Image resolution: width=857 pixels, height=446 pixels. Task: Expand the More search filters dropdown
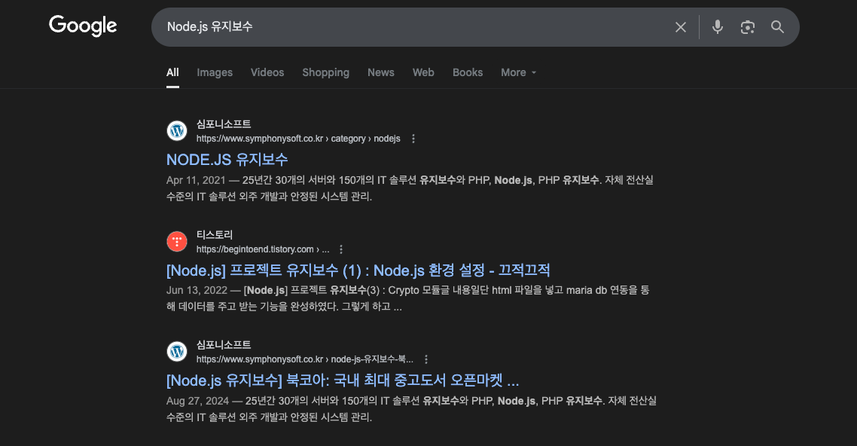[519, 72]
